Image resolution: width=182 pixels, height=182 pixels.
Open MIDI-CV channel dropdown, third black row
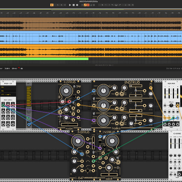[x=8, y=94]
